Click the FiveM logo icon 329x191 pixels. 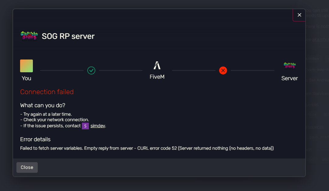click(x=157, y=65)
